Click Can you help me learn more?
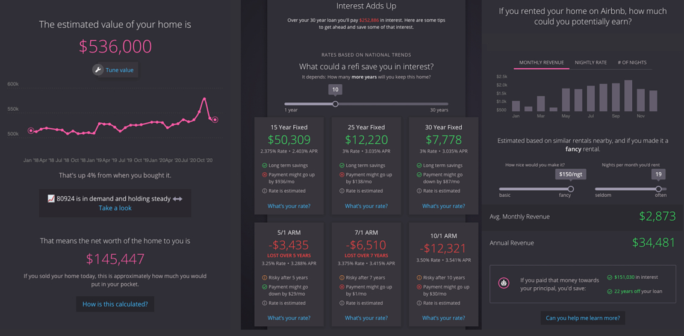This screenshot has width=684, height=336. (582, 318)
